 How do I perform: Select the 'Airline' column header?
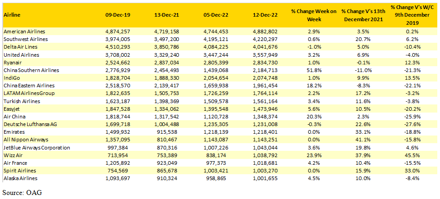click(x=11, y=15)
